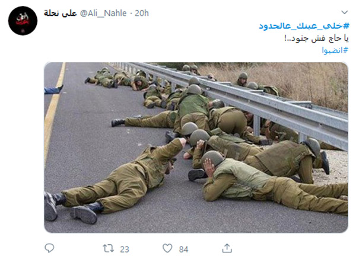Image resolution: width=356 pixels, height=259 pixels.
Task: Share the tweet via upload arrow icon
Action: (x=227, y=248)
